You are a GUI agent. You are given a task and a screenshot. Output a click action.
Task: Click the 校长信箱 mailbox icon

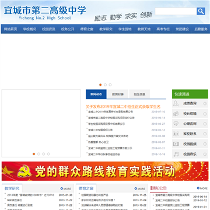(176, 114)
